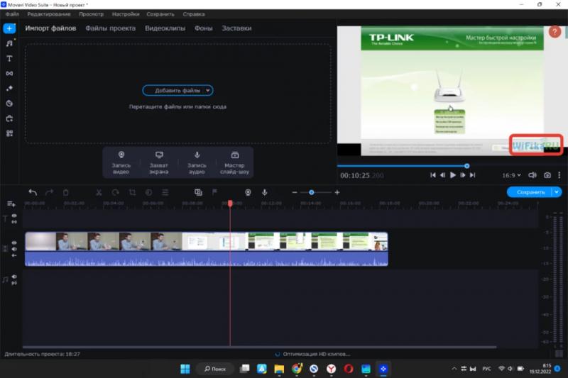The image size is (568, 378).
Task: Click the undo arrow in timeline toolbar
Action: [33, 192]
